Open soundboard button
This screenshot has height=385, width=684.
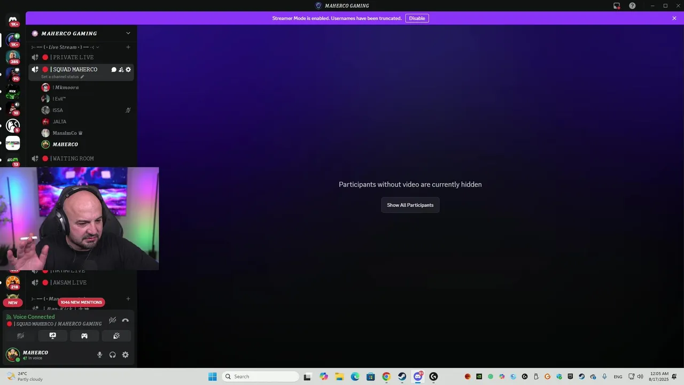116,336
